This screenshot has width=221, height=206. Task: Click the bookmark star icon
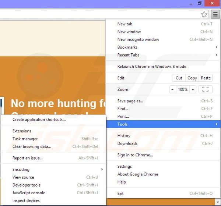tap(204, 14)
